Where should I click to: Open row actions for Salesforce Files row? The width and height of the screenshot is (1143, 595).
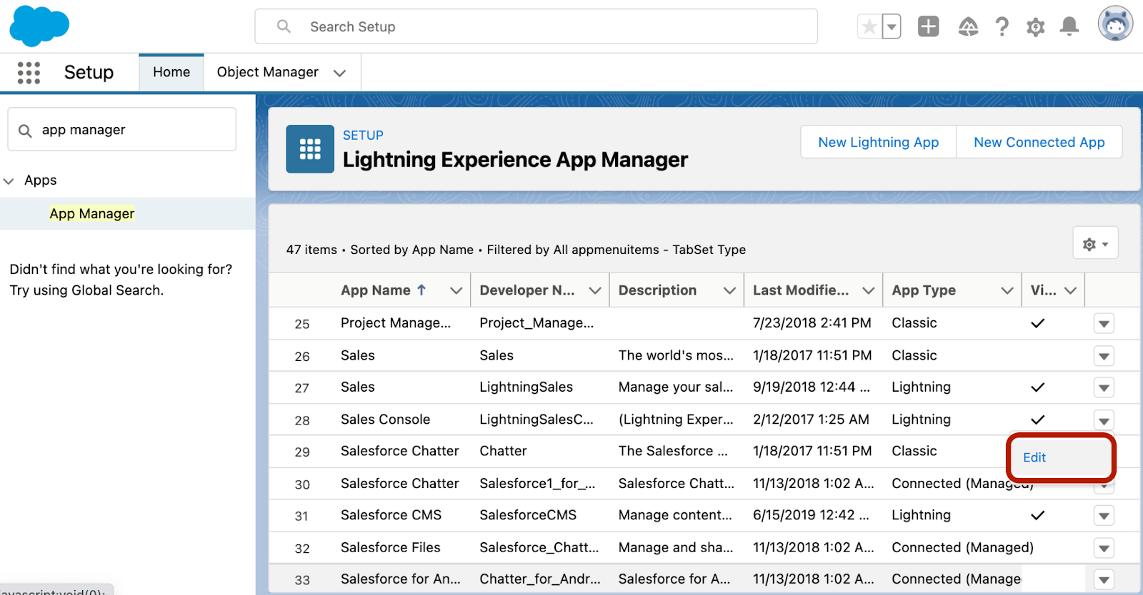1104,549
